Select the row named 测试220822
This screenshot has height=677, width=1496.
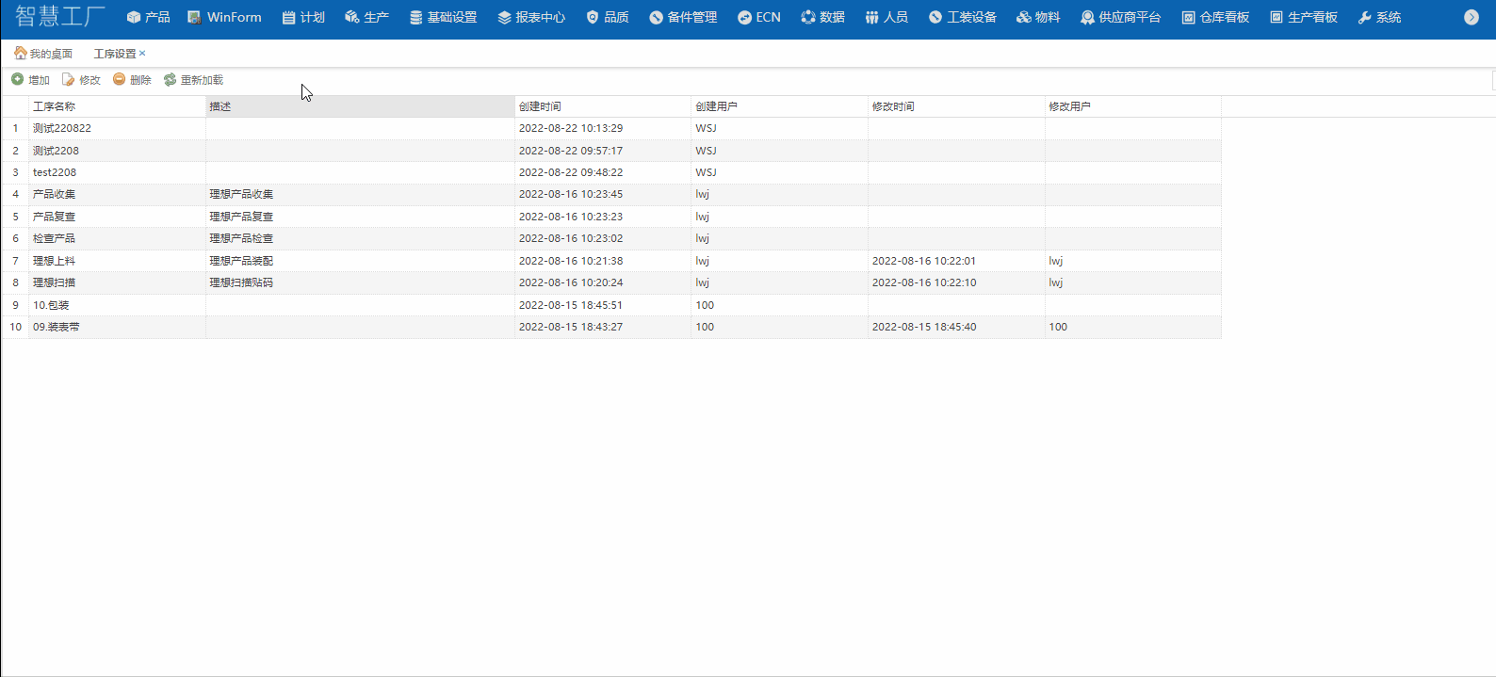(62, 128)
